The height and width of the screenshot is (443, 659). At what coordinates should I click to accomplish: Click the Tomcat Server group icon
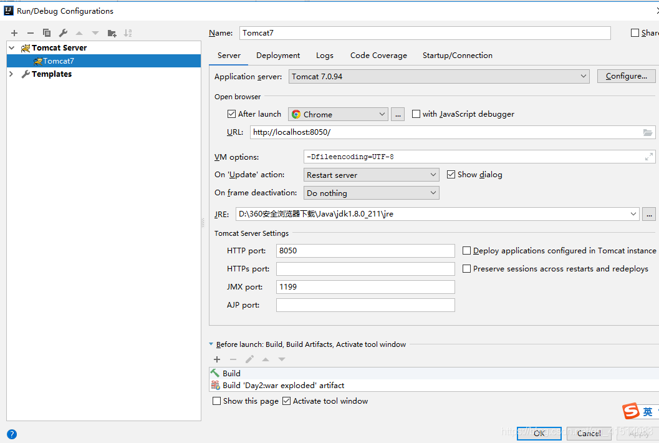[x=25, y=48]
